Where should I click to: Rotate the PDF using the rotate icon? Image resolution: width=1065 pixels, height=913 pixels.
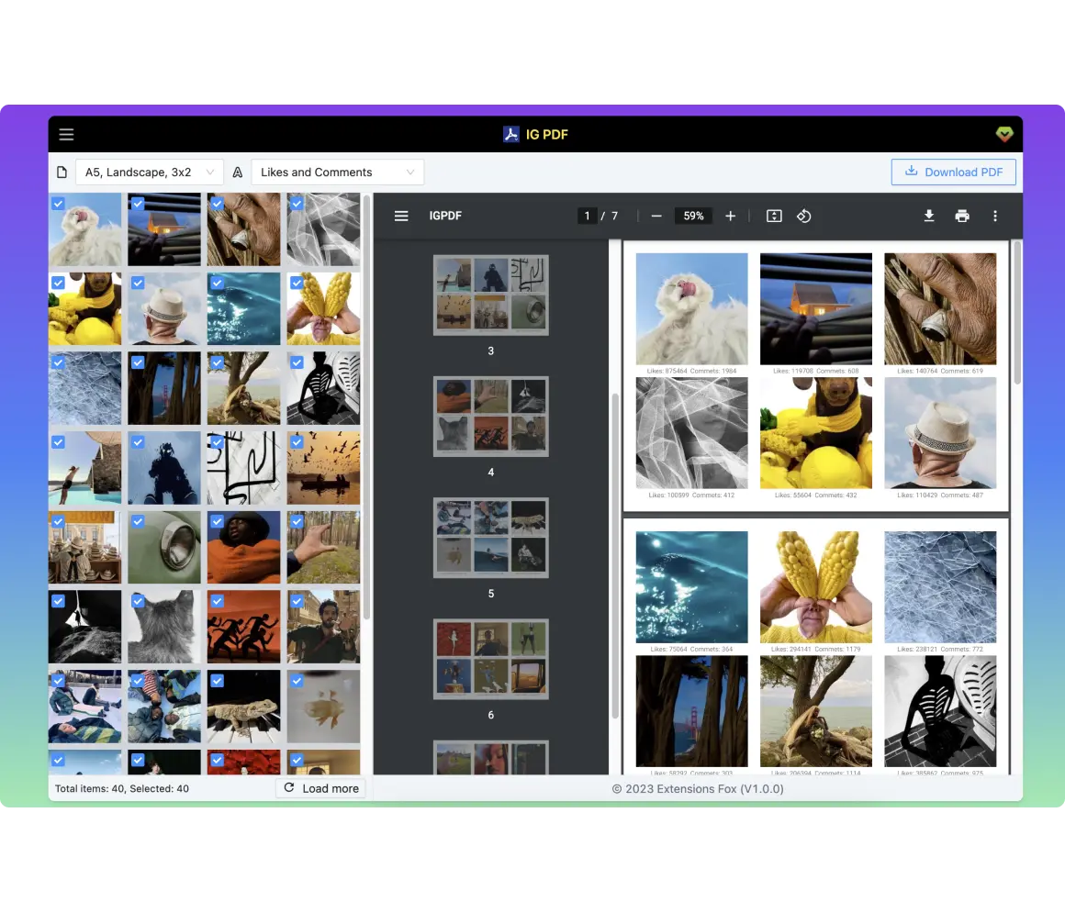[x=804, y=216]
